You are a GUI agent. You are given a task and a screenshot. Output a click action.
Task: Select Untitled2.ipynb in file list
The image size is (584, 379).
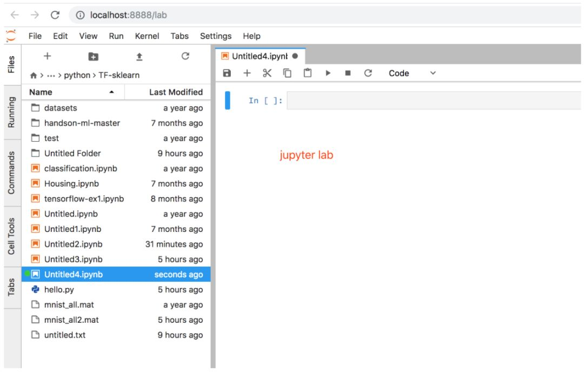pos(116,244)
